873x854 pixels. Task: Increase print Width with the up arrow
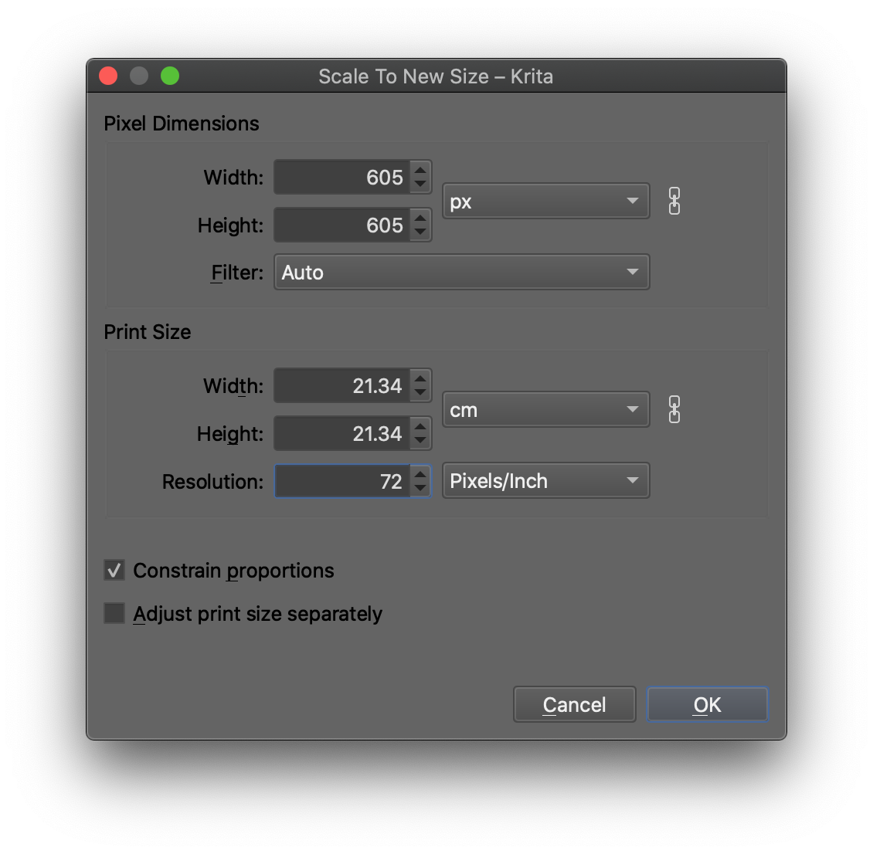pyautogui.click(x=420, y=379)
